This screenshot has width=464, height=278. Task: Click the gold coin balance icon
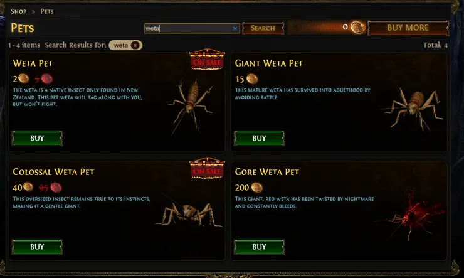click(x=357, y=28)
